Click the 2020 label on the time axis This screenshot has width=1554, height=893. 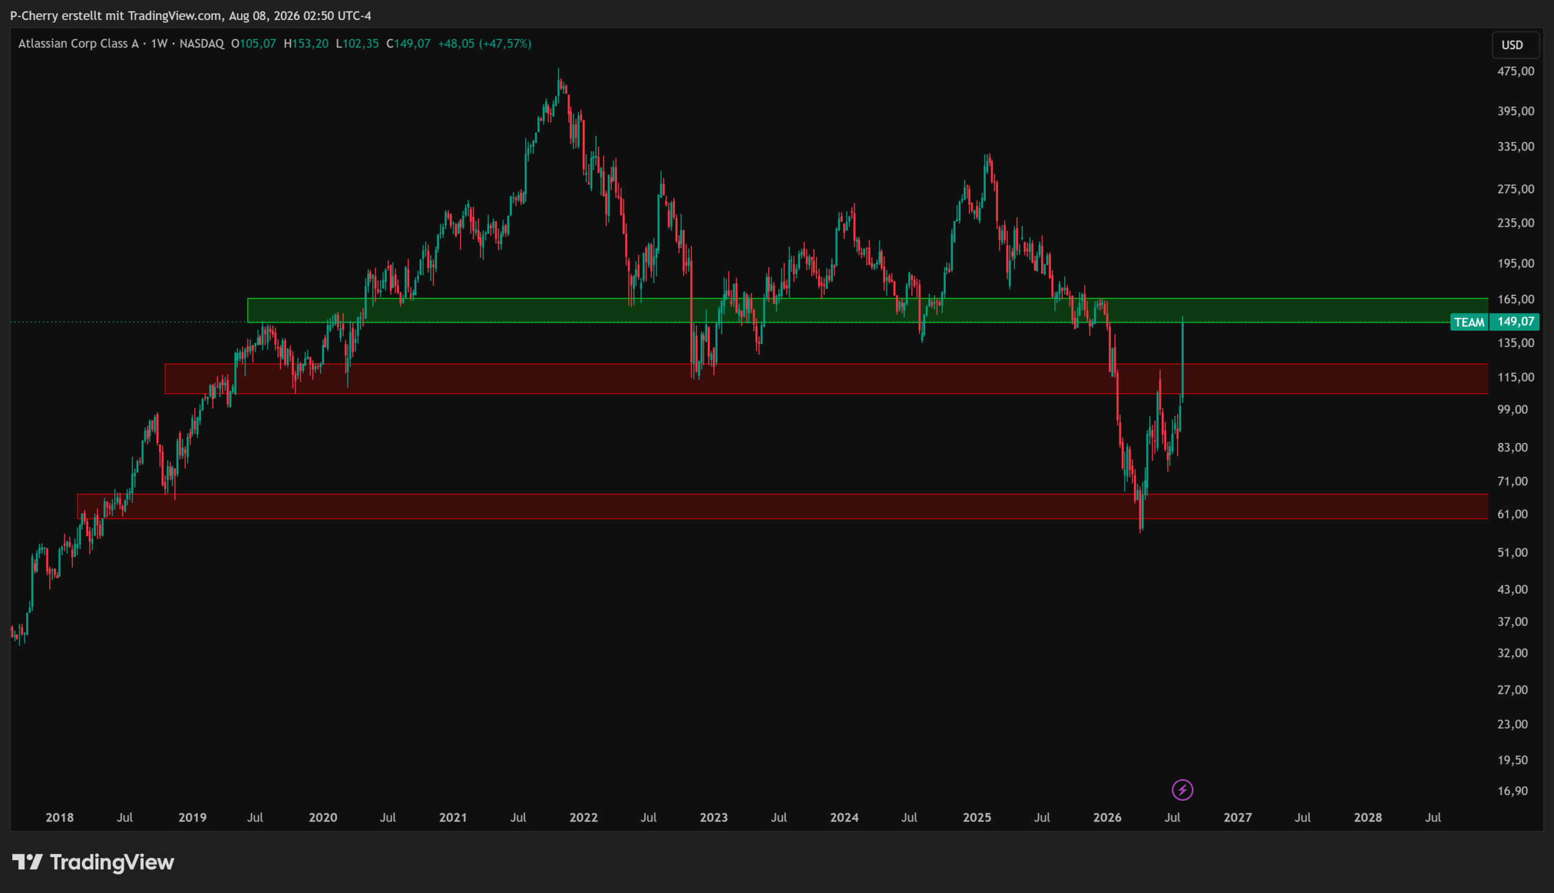point(323,817)
